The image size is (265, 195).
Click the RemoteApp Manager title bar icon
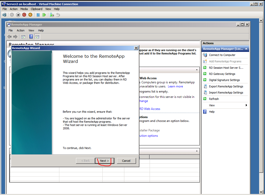point(9,25)
